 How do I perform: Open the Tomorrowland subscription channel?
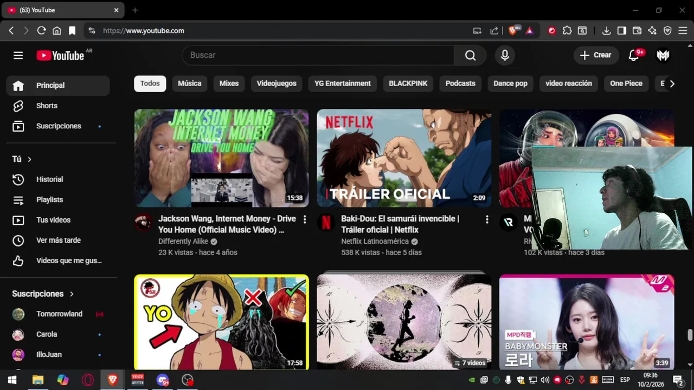[58, 314]
